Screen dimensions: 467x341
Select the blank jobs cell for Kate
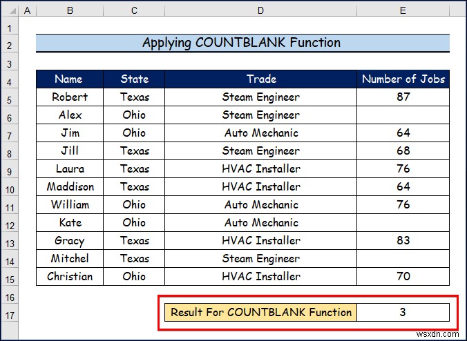point(403,223)
